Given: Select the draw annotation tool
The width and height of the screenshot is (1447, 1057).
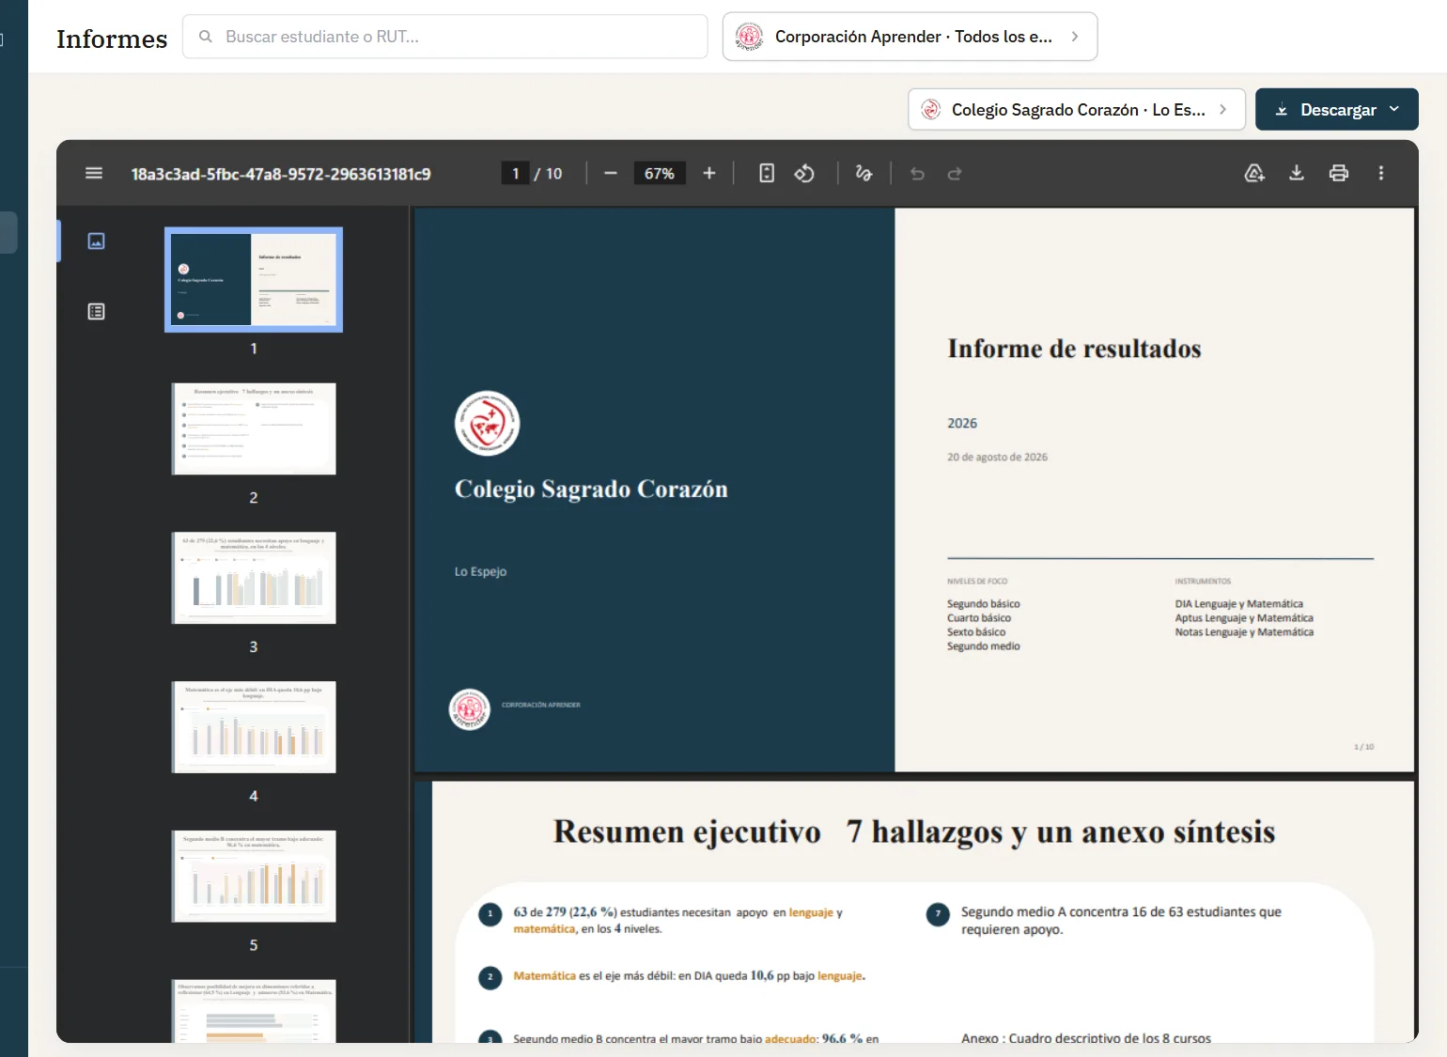Looking at the screenshot, I should (864, 173).
